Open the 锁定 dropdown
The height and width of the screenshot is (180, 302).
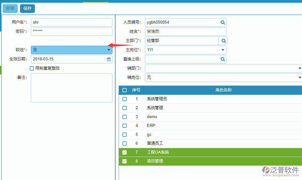pos(108,50)
